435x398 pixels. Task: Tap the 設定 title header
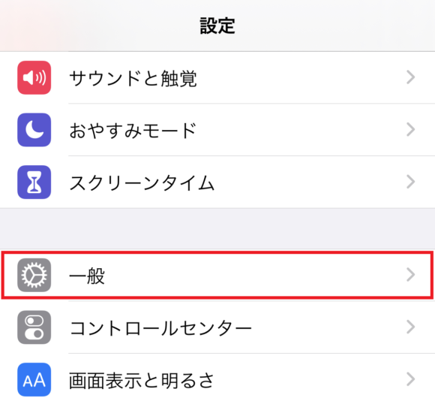217,26
